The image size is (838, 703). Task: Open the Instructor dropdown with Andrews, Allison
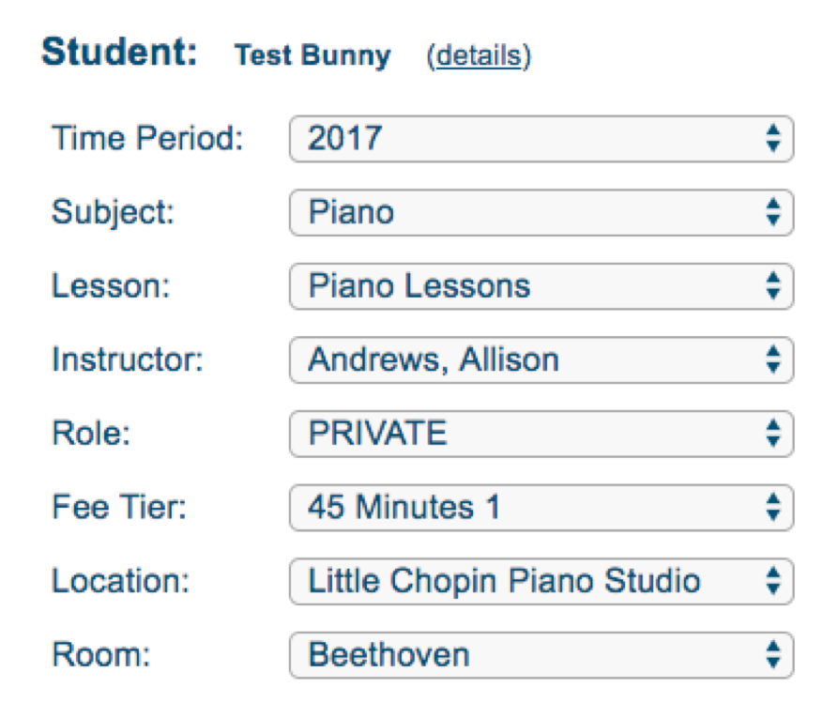click(541, 359)
